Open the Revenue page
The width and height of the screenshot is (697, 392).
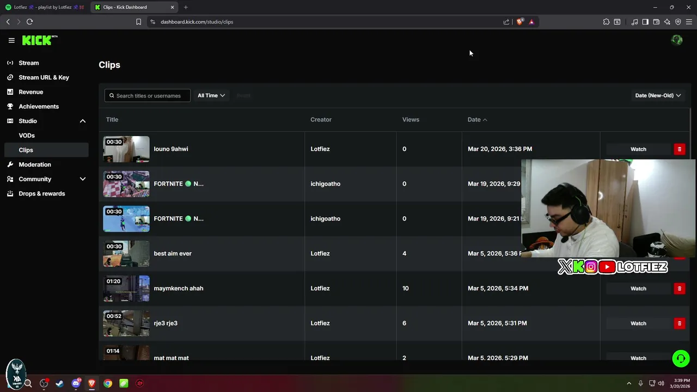point(30,92)
